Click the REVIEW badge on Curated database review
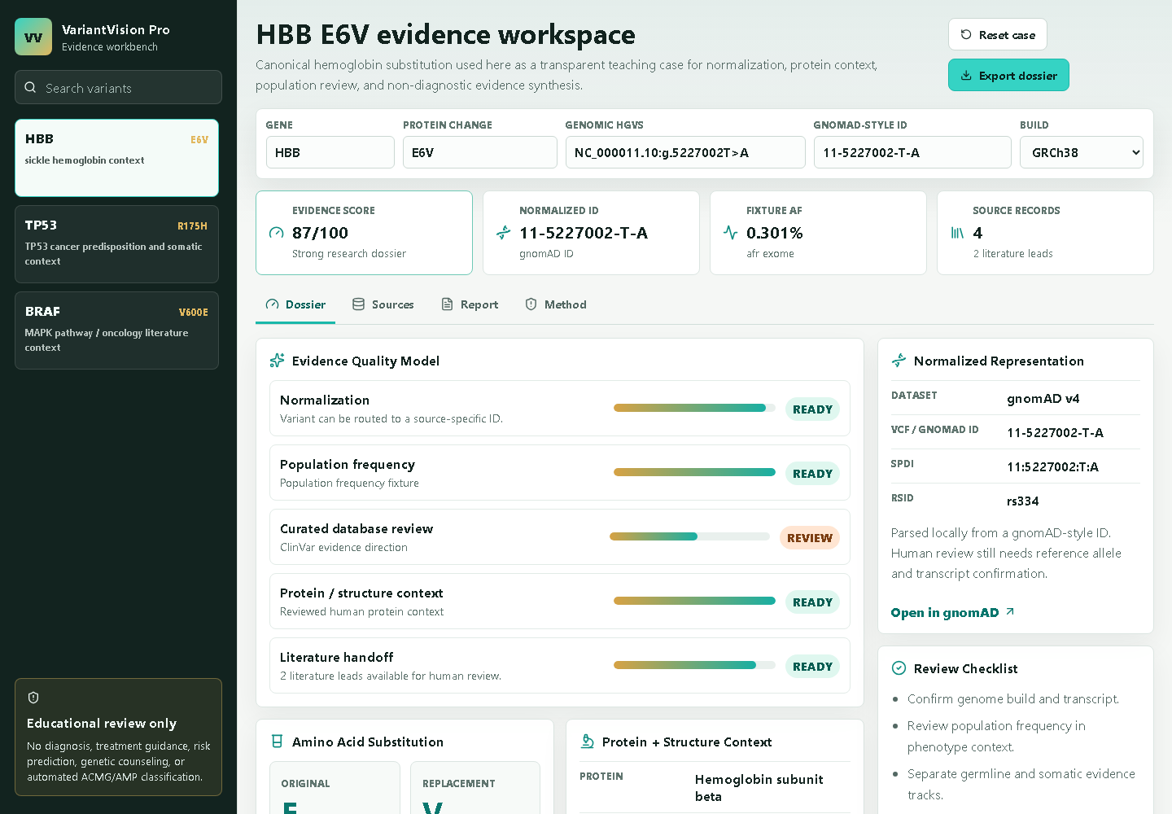The width and height of the screenshot is (1172, 814). [x=810, y=537]
